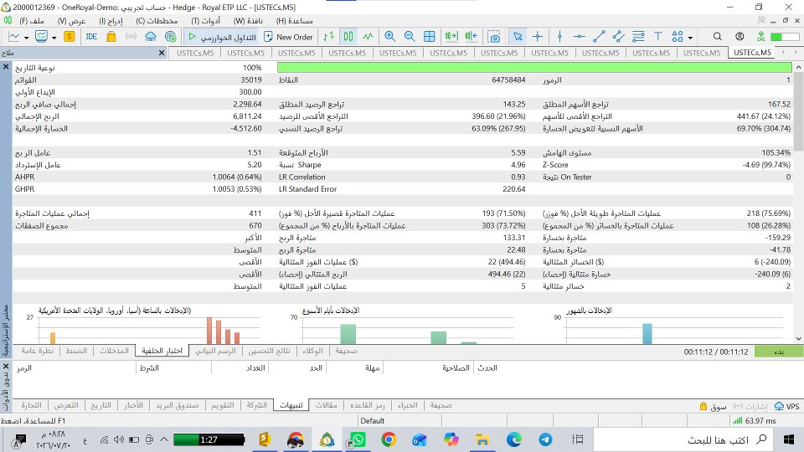
Task: Take a chart screenshot with camera icon
Action: point(494,37)
